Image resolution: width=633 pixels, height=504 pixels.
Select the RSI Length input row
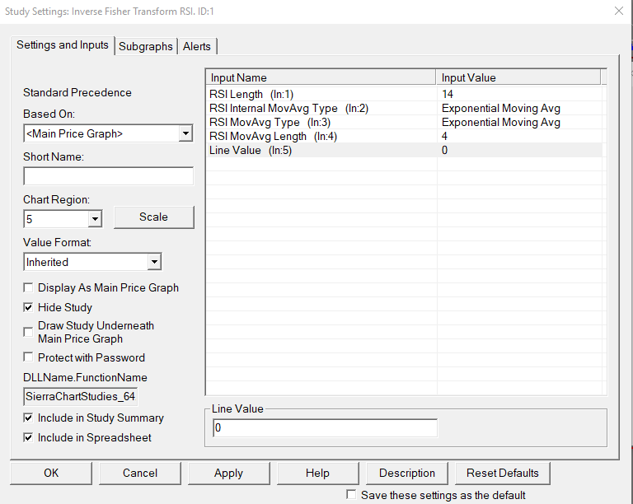[321, 95]
